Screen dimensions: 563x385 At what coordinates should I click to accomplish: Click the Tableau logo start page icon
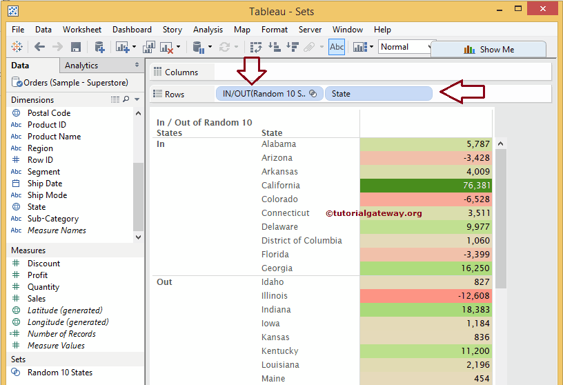point(17,47)
